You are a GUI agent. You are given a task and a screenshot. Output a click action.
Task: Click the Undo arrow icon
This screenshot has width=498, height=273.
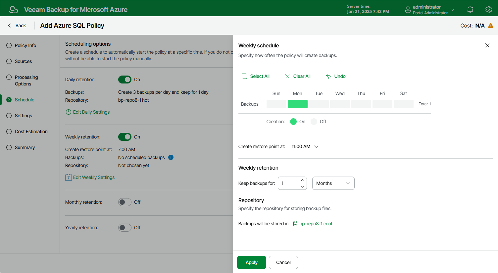[328, 76]
